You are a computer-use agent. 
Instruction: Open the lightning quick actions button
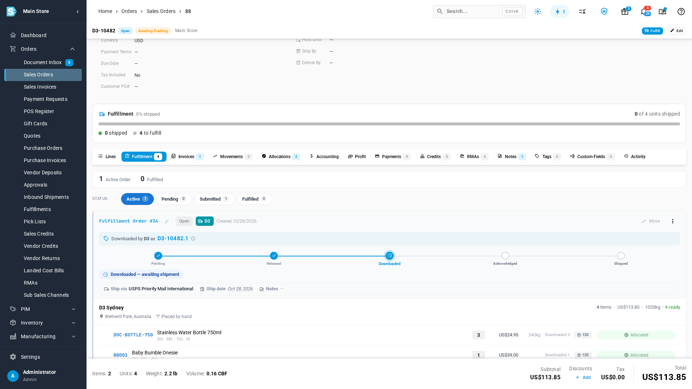[x=560, y=12]
